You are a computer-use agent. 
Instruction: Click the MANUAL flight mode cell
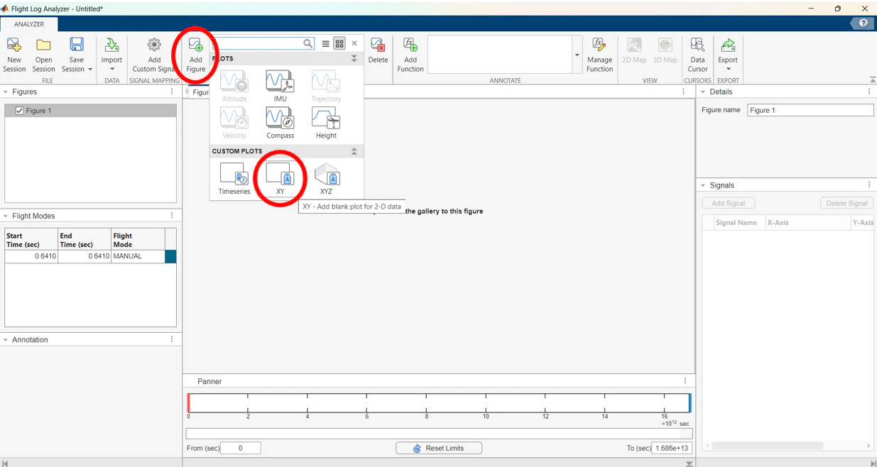138,256
